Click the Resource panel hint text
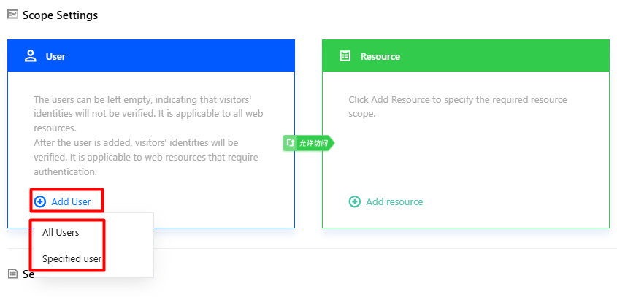 click(x=458, y=107)
